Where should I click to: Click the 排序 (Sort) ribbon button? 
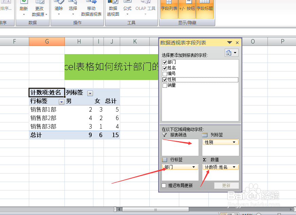pos(6,9)
